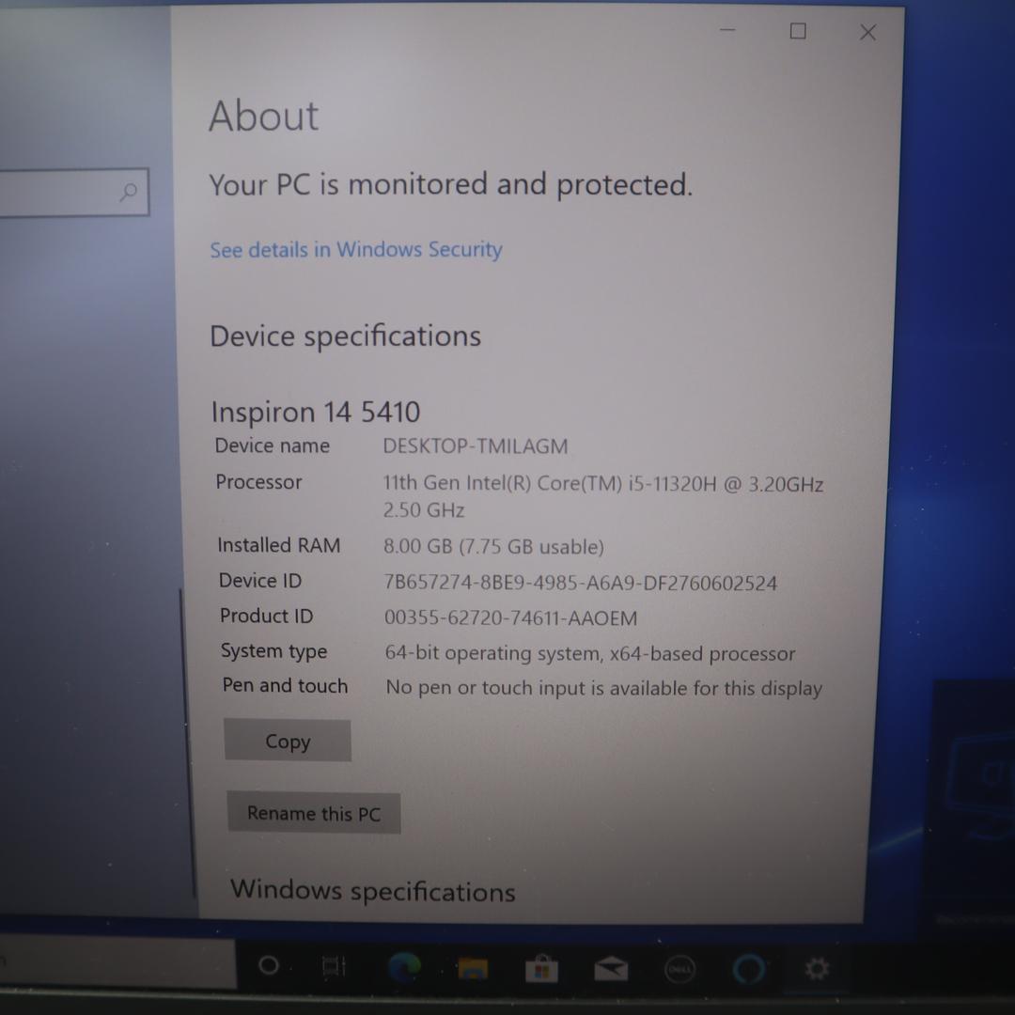The width and height of the screenshot is (1015, 1015).
Task: Select processor value 11th Gen Intel Core i5-11320H
Action: coord(602,484)
